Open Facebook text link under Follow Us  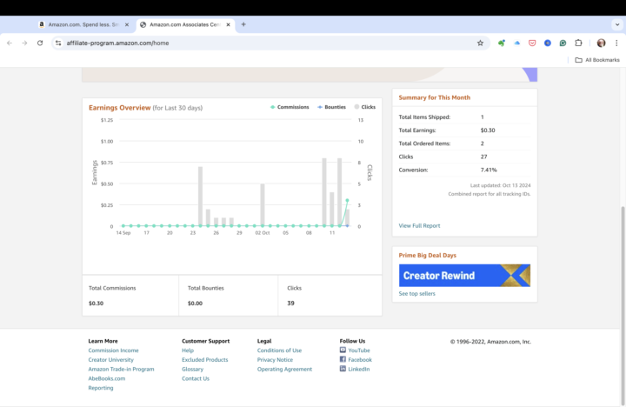click(x=360, y=360)
